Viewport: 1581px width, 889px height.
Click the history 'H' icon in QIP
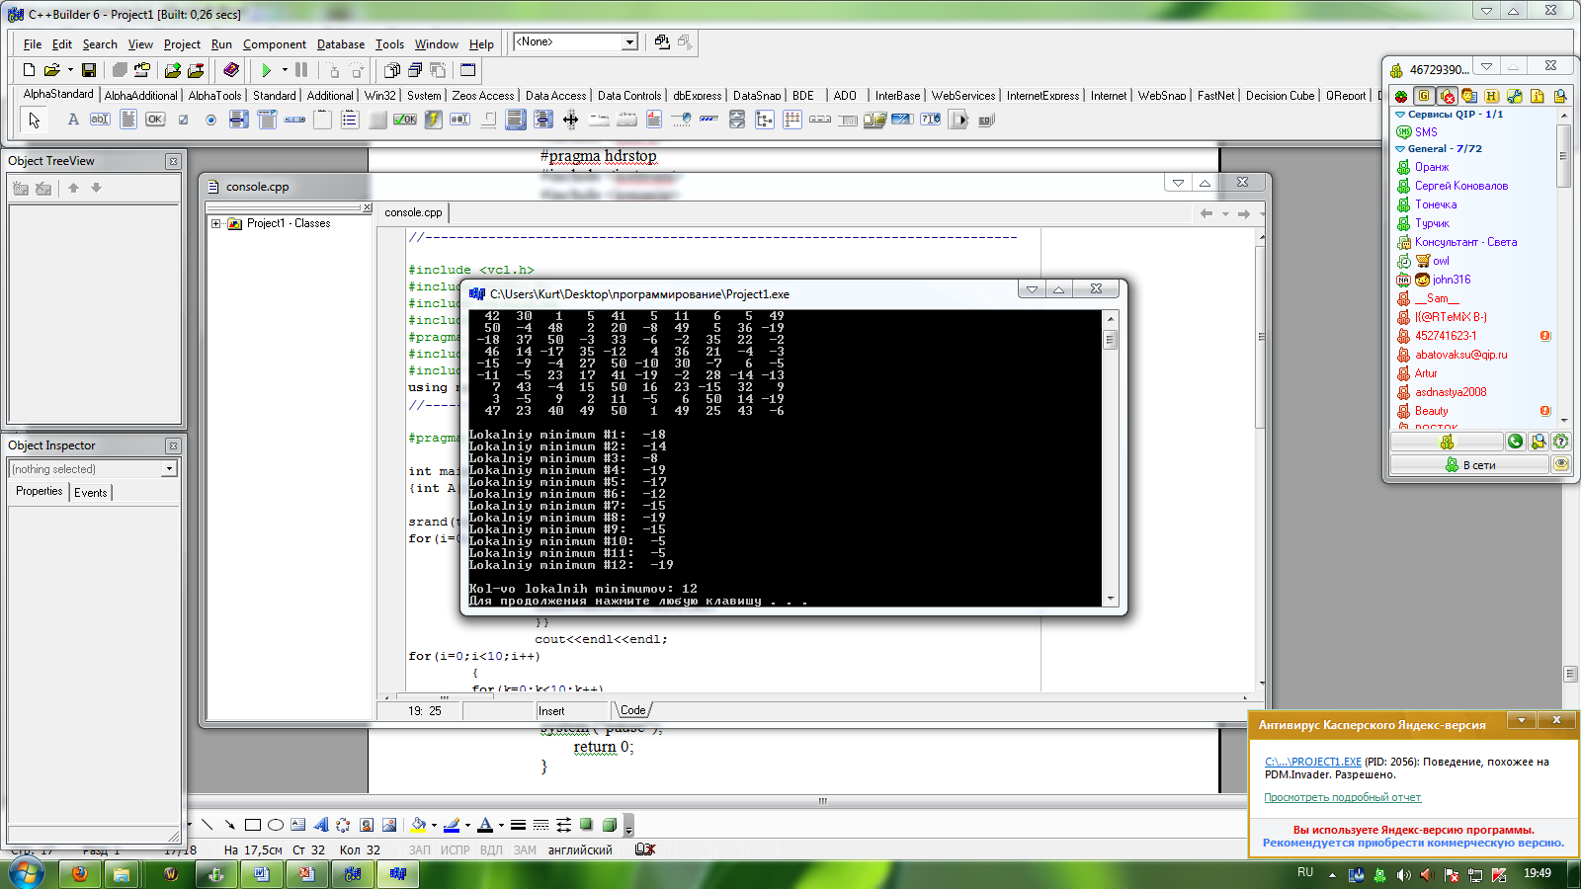(x=1492, y=96)
